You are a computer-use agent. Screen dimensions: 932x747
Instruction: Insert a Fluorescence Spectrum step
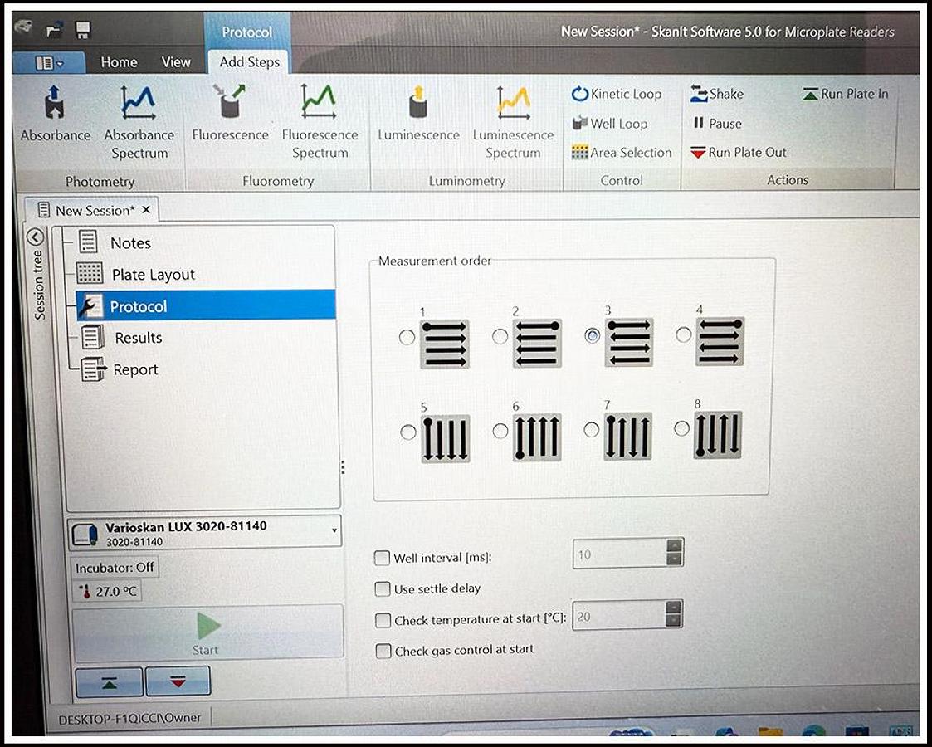pyautogui.click(x=320, y=120)
